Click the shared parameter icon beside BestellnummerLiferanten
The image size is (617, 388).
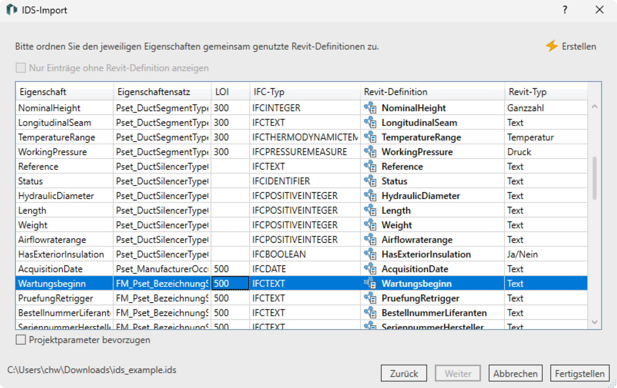370,312
